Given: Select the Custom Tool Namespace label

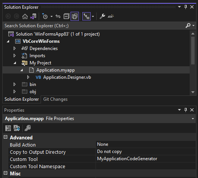Looking at the screenshot, I should tap(38, 167).
